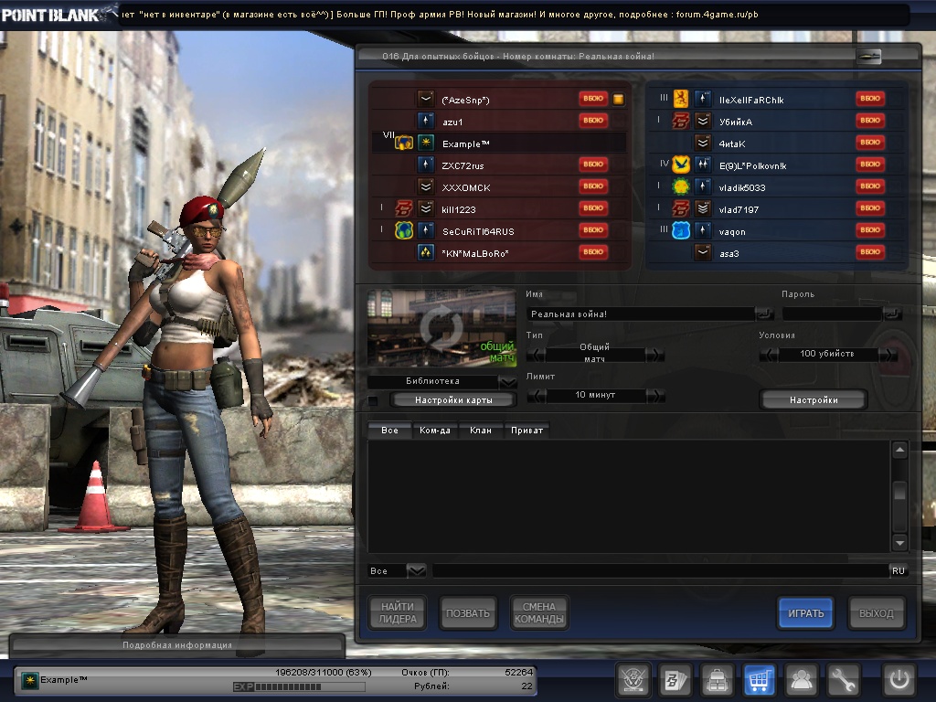Open the backpack inventory

tap(717, 680)
